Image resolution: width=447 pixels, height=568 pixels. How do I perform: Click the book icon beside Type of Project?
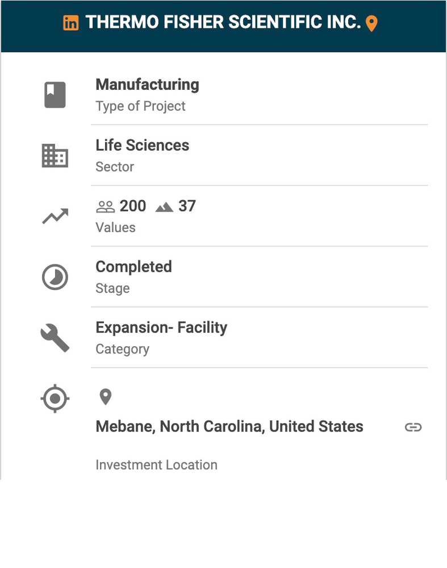[55, 95]
